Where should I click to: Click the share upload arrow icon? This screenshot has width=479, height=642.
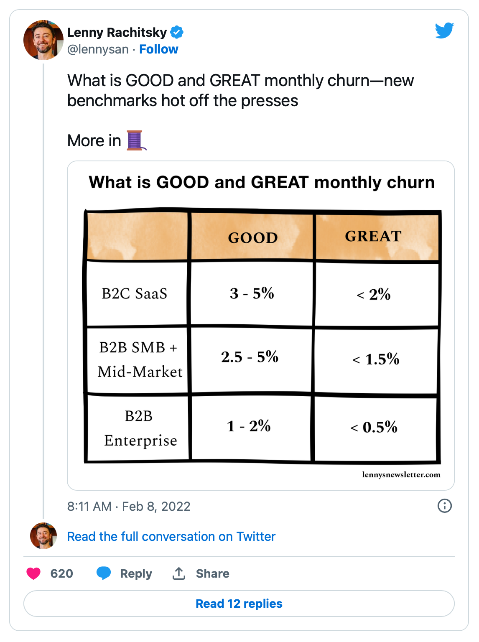coord(179,573)
